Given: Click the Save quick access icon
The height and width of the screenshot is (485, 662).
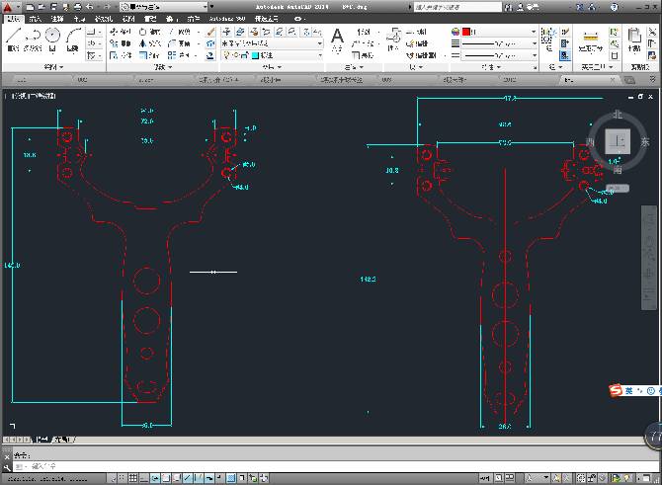Looking at the screenshot, I should pyautogui.click(x=53, y=7).
